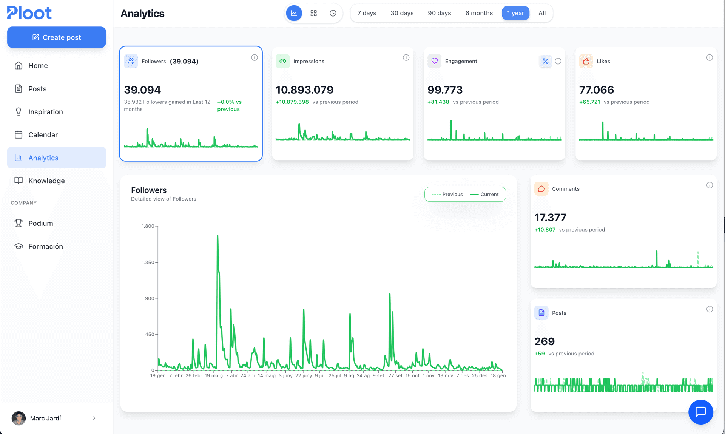Viewport: 725px width, 434px height.
Task: Open the chat support bubble
Action: pyautogui.click(x=700, y=412)
